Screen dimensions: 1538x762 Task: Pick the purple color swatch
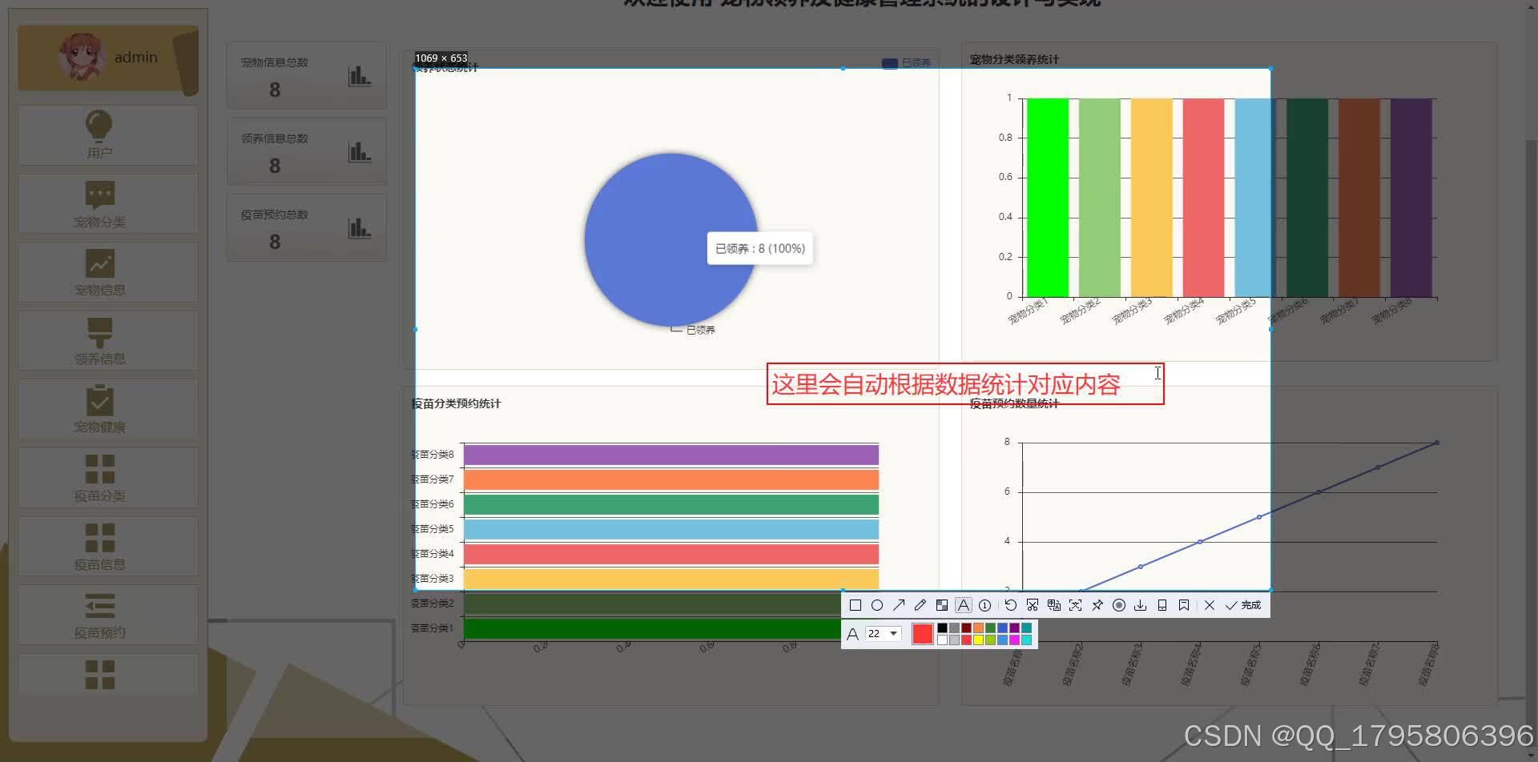pyautogui.click(x=1014, y=628)
